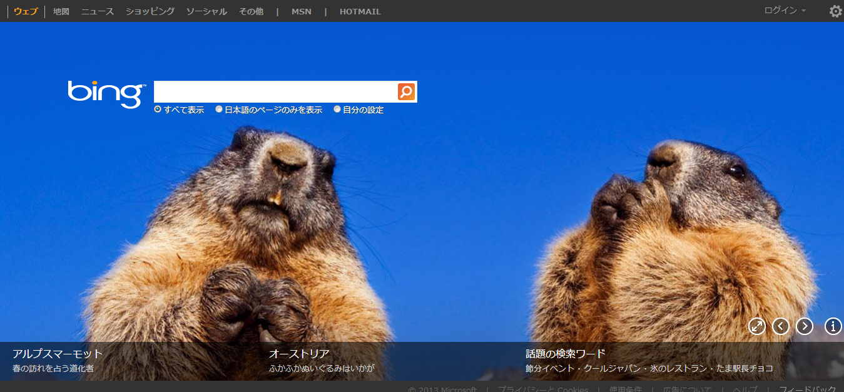
Task: Select 日本語のページのみを表示 radio option
Action: click(x=219, y=110)
